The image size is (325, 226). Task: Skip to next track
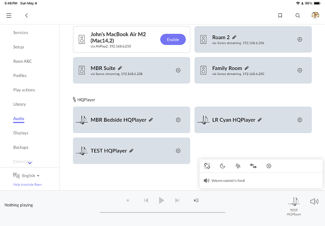[x=177, y=201]
